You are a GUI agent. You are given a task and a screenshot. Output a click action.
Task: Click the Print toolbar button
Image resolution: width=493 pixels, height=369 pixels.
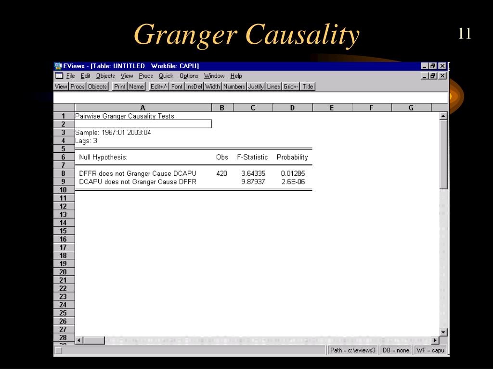click(119, 86)
